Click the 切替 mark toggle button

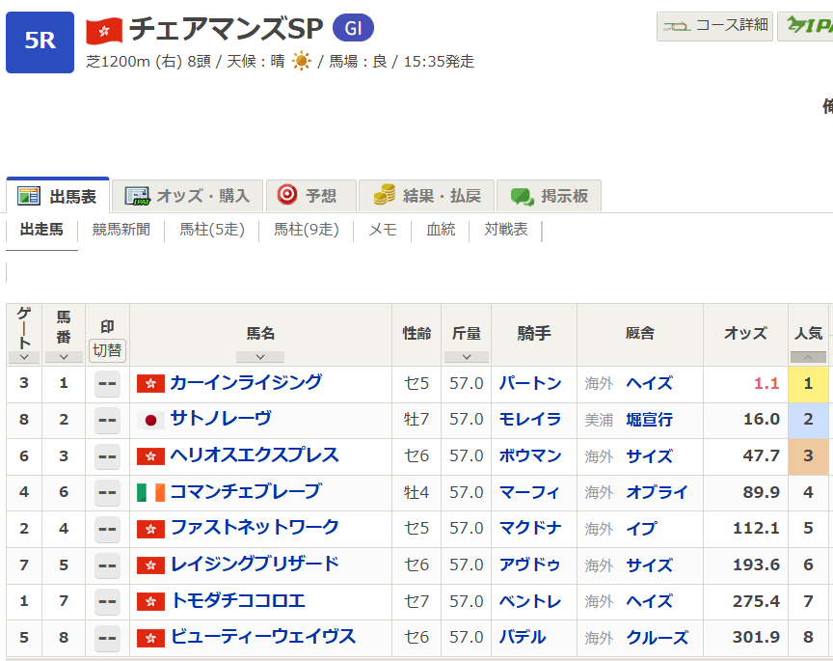coord(107,350)
